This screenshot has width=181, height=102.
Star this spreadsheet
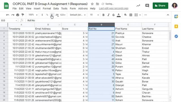tap(92, 4)
